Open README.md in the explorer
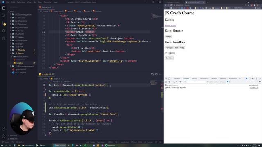This screenshot has width=262, height=147. click(x=20, y=73)
